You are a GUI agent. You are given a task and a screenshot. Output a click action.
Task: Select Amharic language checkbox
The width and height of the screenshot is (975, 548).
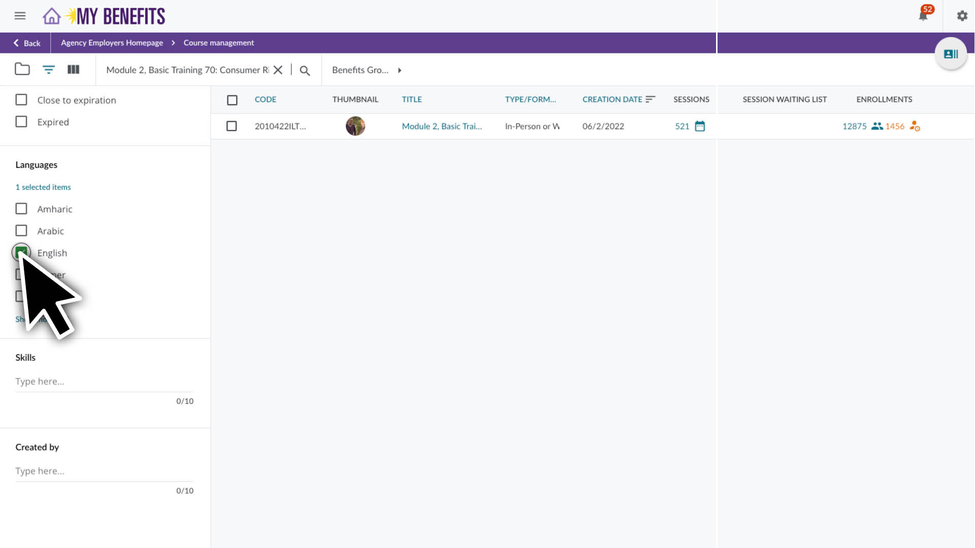pyautogui.click(x=21, y=209)
